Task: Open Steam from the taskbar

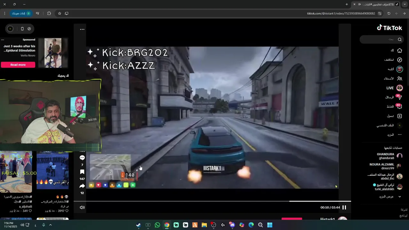Action: coord(138,225)
